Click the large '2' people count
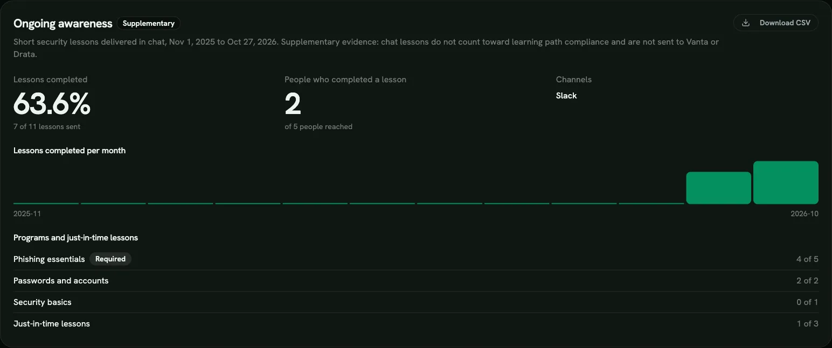 293,104
